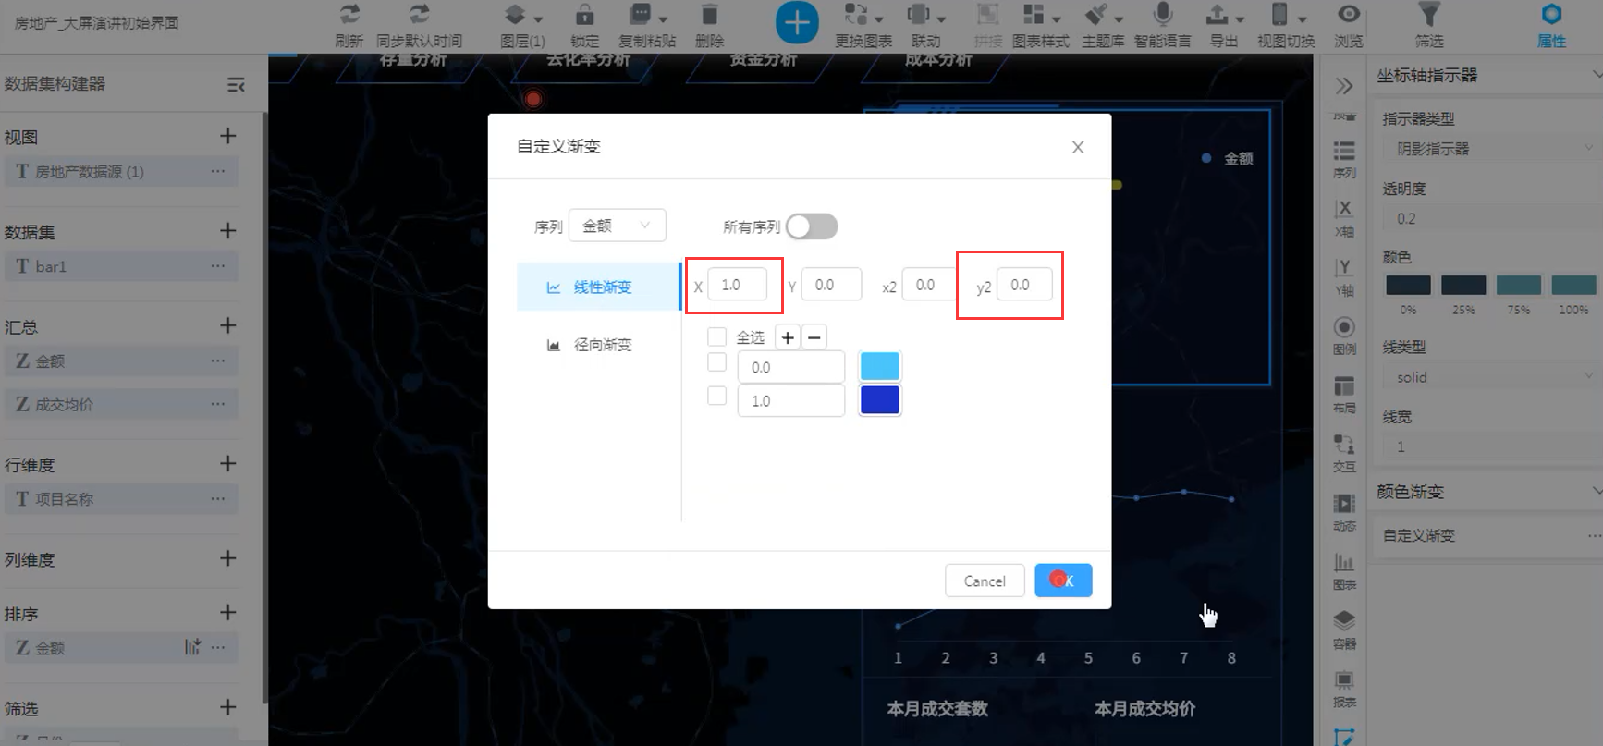Click the 属性 properties icon
This screenshot has width=1603, height=746.
[1551, 15]
